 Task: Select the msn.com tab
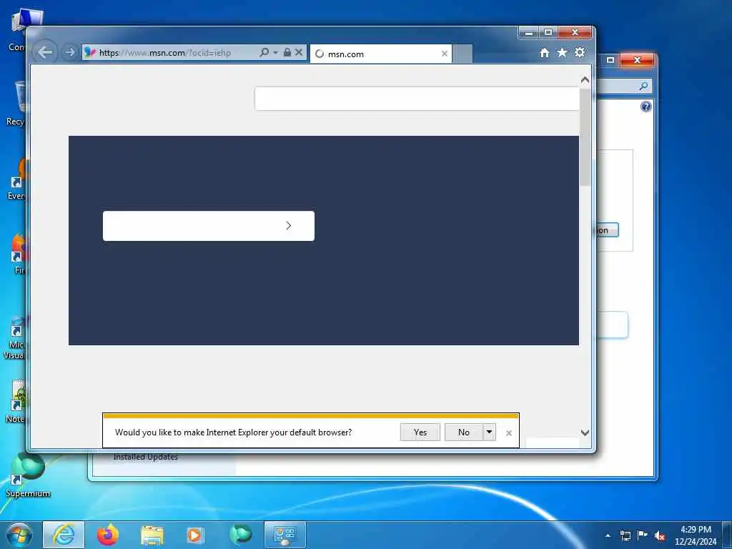(380, 54)
